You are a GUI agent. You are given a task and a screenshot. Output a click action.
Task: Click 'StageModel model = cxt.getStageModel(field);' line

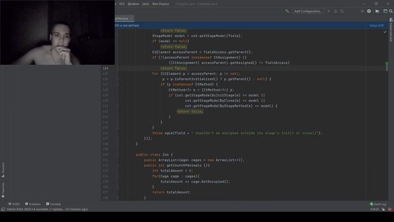point(197,36)
